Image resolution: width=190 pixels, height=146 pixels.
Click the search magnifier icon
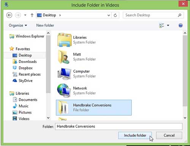179,15
